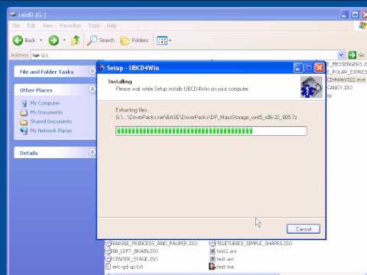
Task: Open the View menu
Action: click(48, 26)
